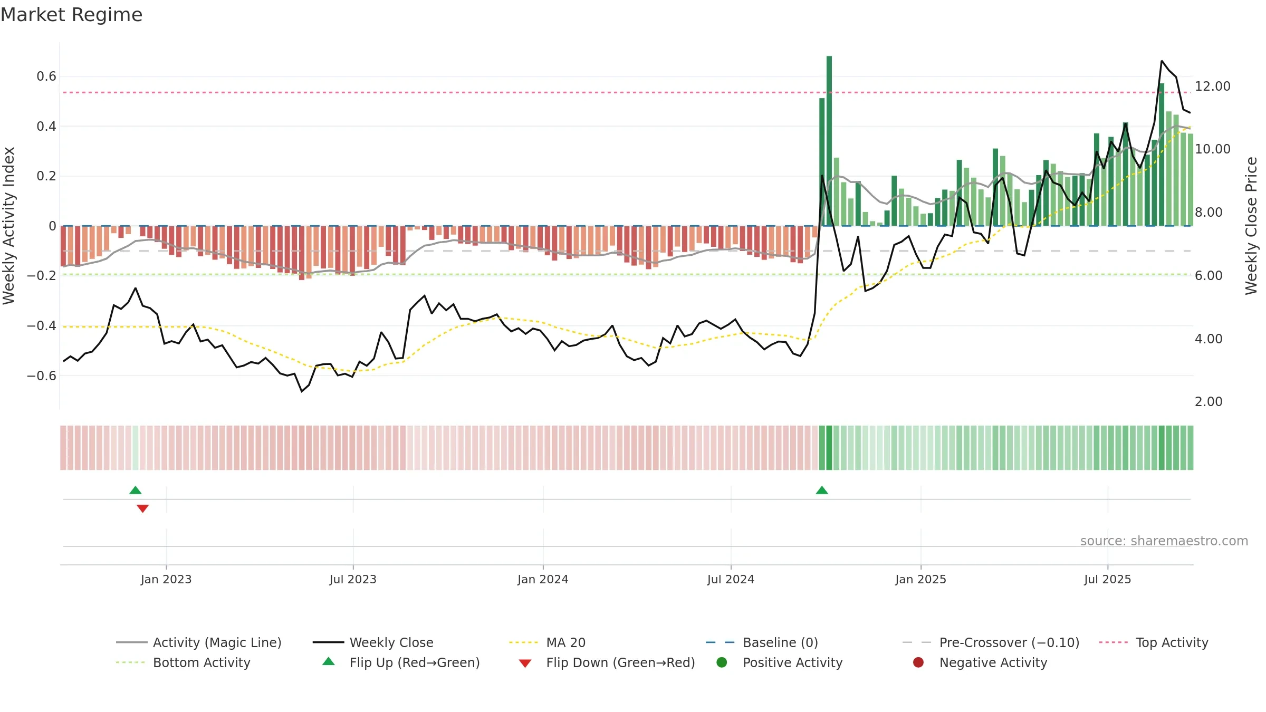Viewport: 1266px width, 712px height.
Task: Click the 12.00 price axis tick
Action: (1212, 86)
